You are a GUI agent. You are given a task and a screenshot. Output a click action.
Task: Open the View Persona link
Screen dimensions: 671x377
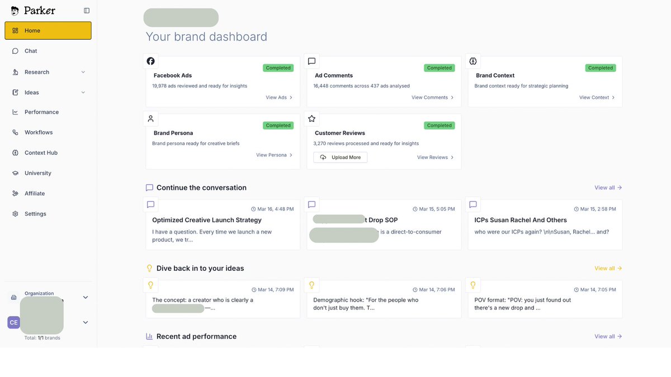[275, 155]
